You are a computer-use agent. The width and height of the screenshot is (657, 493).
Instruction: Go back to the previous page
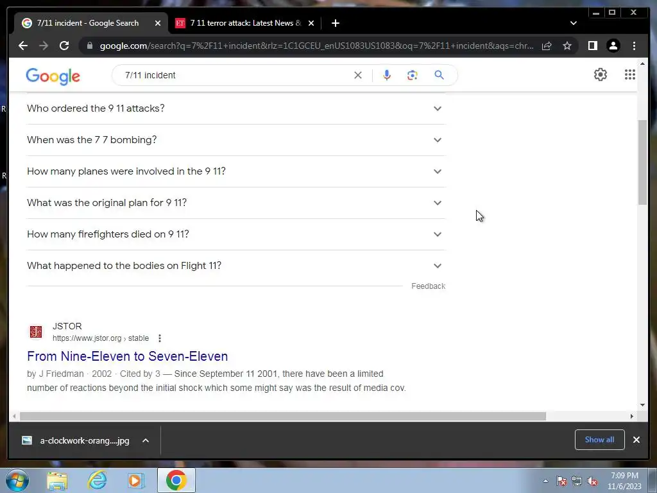point(23,46)
